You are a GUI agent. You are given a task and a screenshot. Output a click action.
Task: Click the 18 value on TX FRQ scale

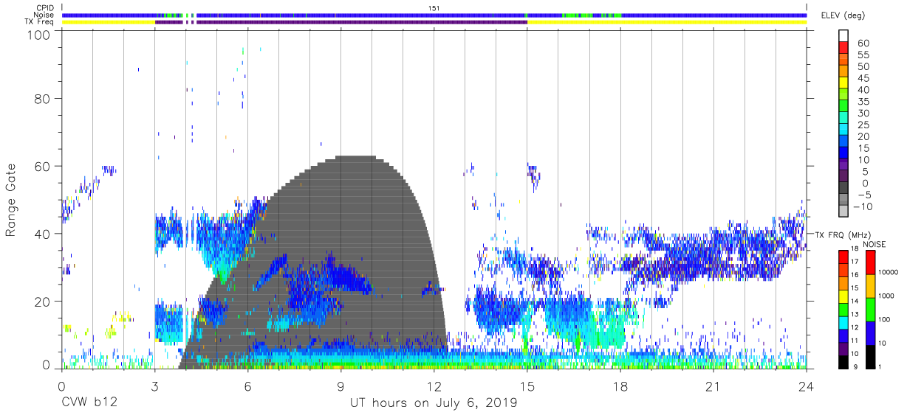pyautogui.click(x=853, y=248)
